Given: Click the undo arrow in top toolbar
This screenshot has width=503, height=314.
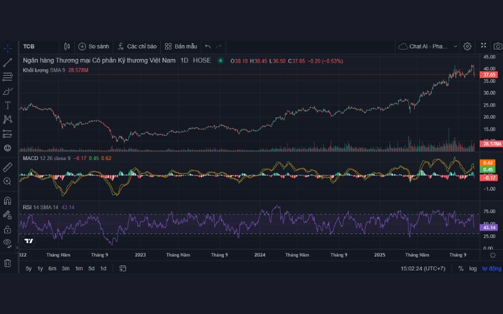Looking at the screenshot, I should pos(207,46).
